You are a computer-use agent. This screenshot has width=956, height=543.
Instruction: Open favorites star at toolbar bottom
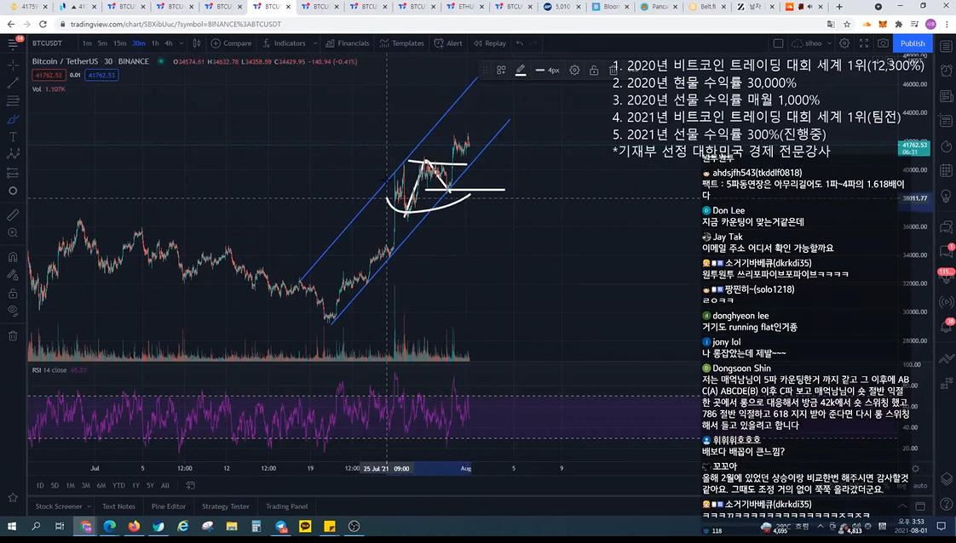pos(13,497)
